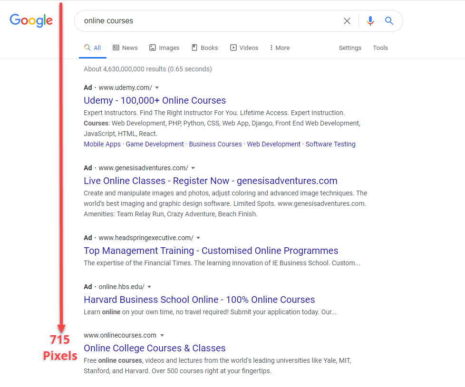Expand the arrow next to online.hbs.edu/

pyautogui.click(x=149, y=287)
